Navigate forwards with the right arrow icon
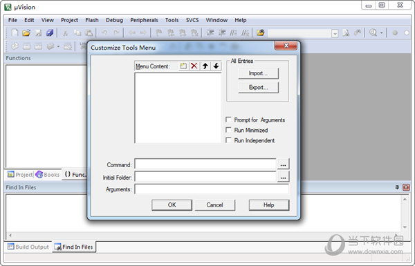415x266 pixels. pos(143,32)
